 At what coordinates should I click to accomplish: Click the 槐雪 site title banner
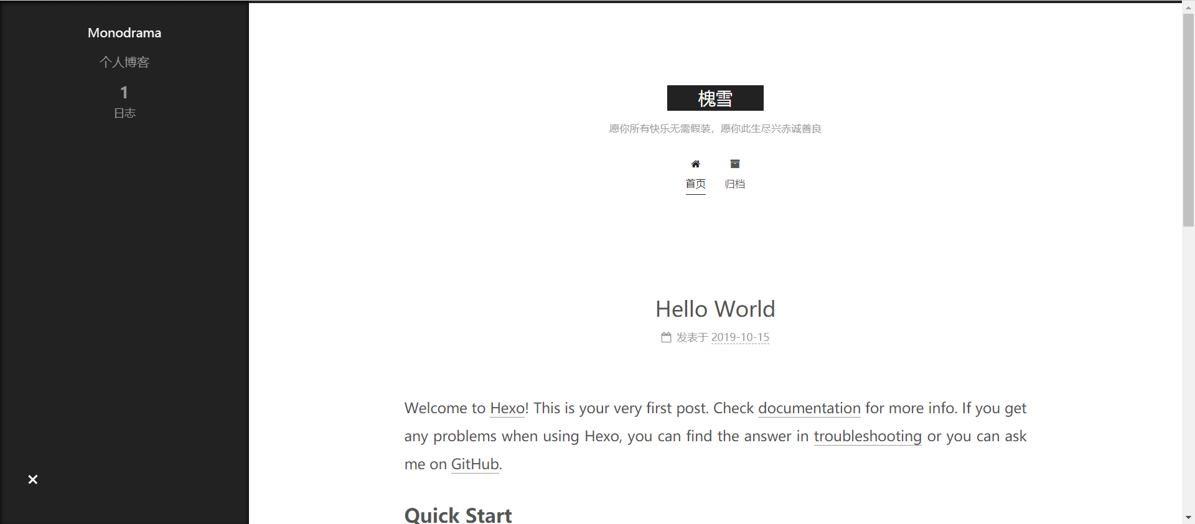(x=715, y=98)
